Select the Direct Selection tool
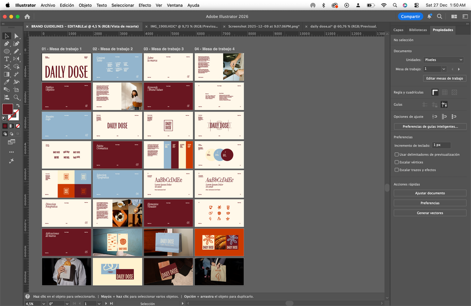 16,36
